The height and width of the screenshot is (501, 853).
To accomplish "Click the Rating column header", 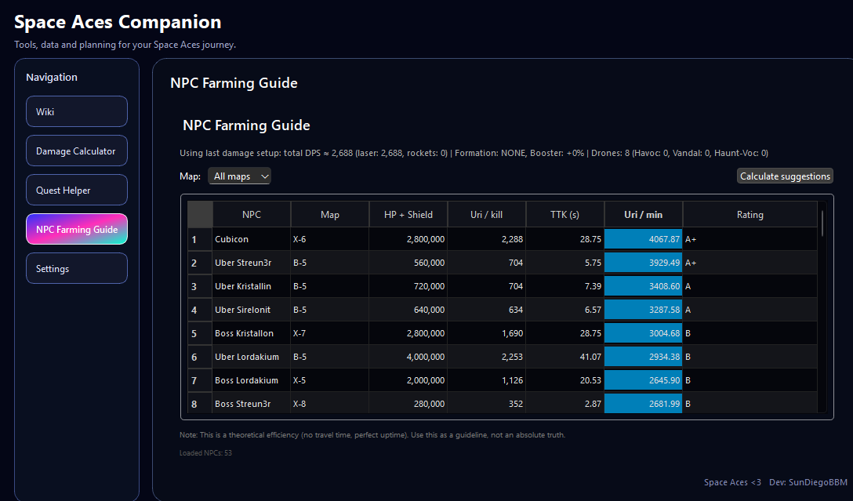I will pyautogui.click(x=750, y=214).
